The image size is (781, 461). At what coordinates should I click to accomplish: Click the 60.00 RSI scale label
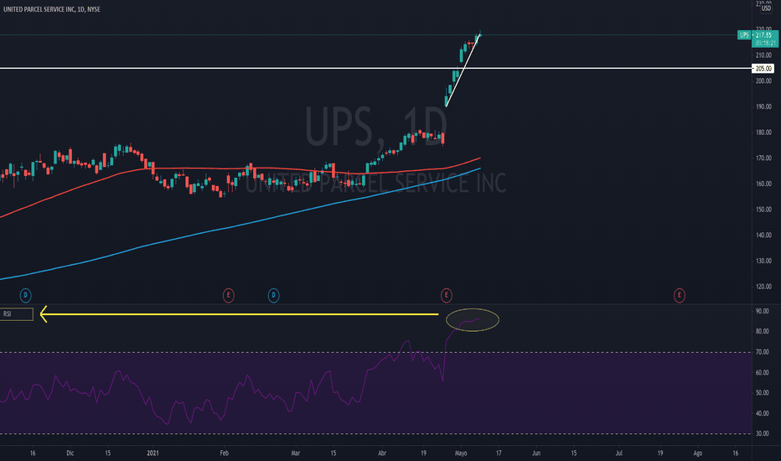[763, 372]
